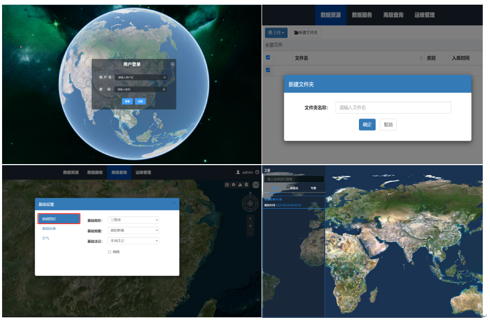Click the gear settings icon in map toolbar
This screenshot has width=490, height=322.
[233, 185]
